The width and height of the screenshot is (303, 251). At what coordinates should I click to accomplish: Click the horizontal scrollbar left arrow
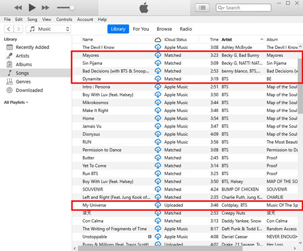coord(75,248)
